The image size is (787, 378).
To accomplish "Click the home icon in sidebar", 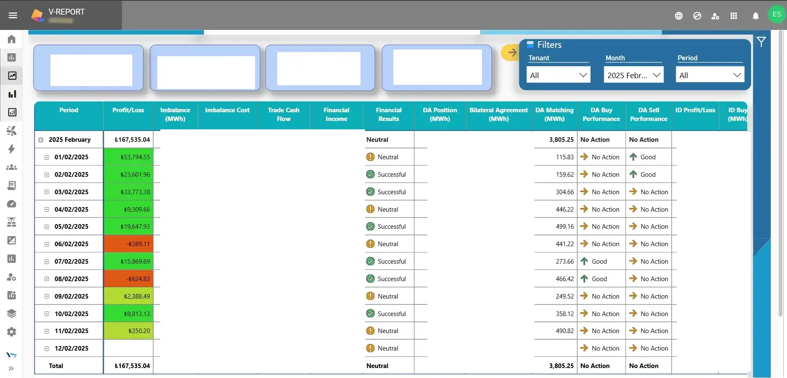I will click(12, 39).
